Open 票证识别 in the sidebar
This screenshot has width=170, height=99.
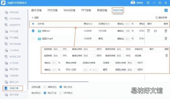coord(12,69)
